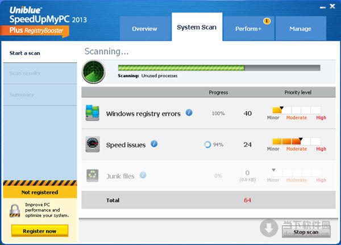Image resolution: width=341 pixels, height=245 pixels.
Task: Click the Register now button
Action: pyautogui.click(x=40, y=231)
